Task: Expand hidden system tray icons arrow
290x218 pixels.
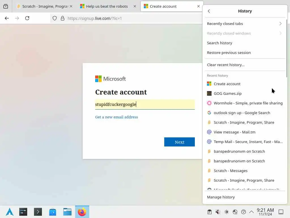Action: click(251, 212)
